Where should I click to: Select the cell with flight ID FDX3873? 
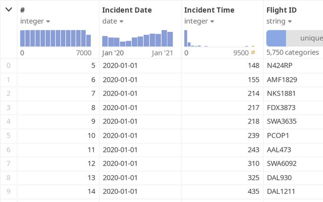click(281, 108)
